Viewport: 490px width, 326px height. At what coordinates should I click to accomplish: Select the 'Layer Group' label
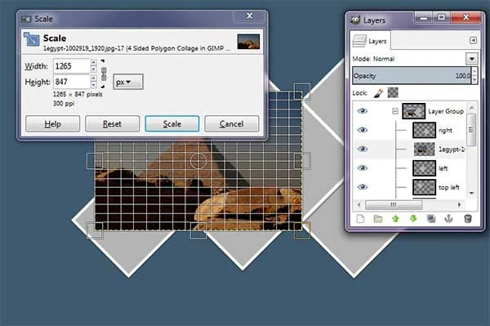[x=446, y=111]
